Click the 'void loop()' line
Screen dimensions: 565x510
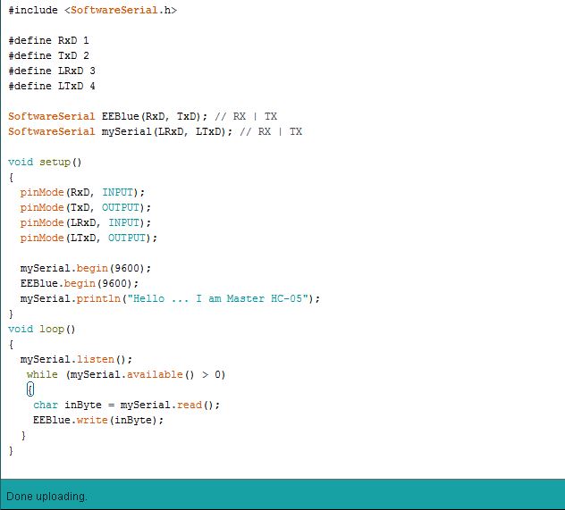[42, 329]
